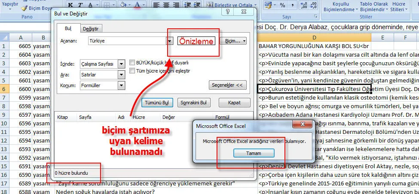Expand the Ara Satırlar dropdown

tap(121, 75)
